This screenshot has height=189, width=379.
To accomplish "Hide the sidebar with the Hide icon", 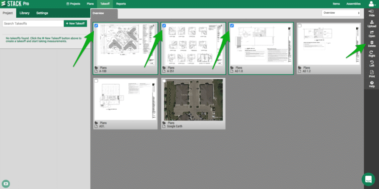I will click(372, 13).
